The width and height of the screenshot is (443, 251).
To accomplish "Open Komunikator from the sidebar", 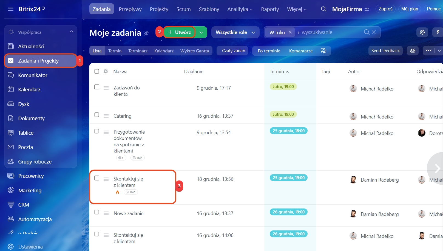I will tap(33, 75).
